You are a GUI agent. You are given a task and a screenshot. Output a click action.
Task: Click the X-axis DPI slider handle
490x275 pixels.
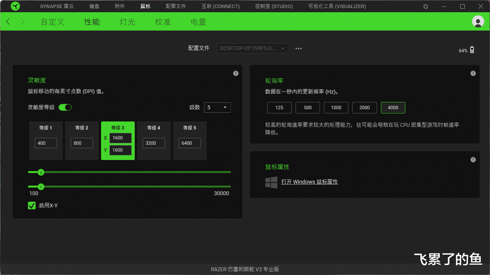tap(41, 172)
